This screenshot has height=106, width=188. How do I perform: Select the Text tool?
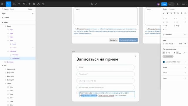(x=29, y=4)
